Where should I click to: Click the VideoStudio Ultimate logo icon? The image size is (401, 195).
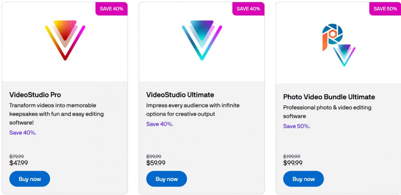202,40
